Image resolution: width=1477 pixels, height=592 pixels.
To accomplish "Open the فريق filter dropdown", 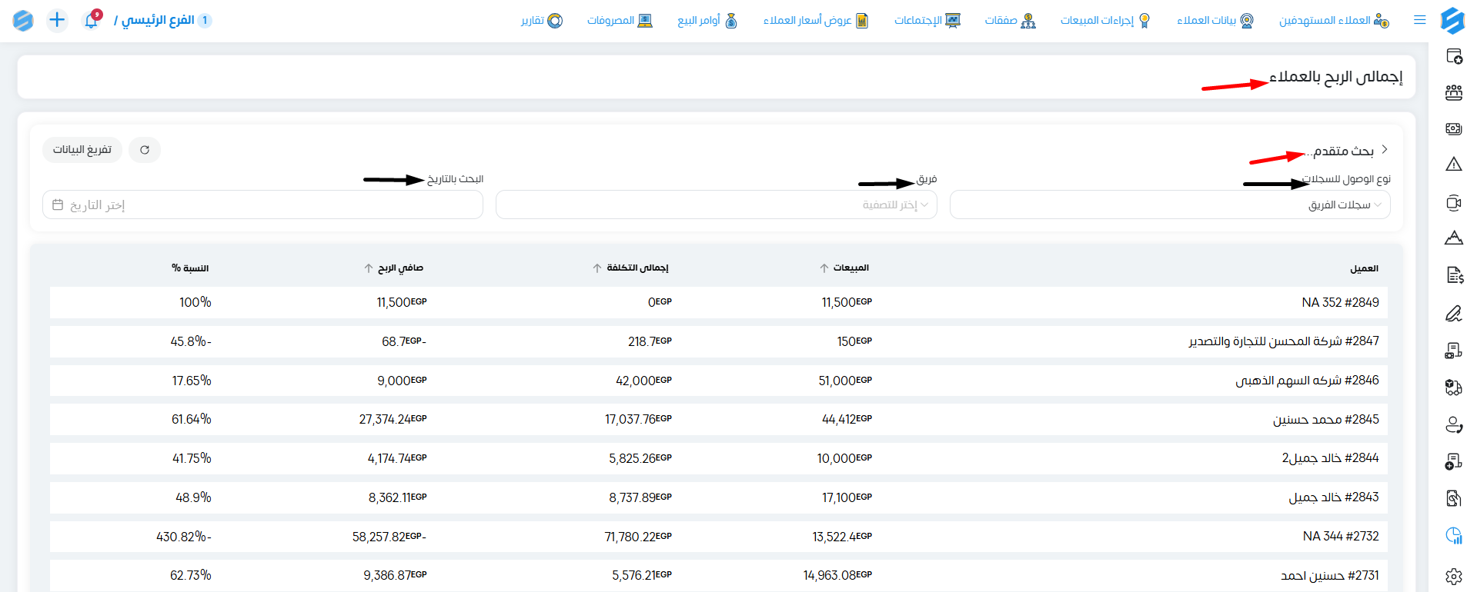I will pos(716,205).
